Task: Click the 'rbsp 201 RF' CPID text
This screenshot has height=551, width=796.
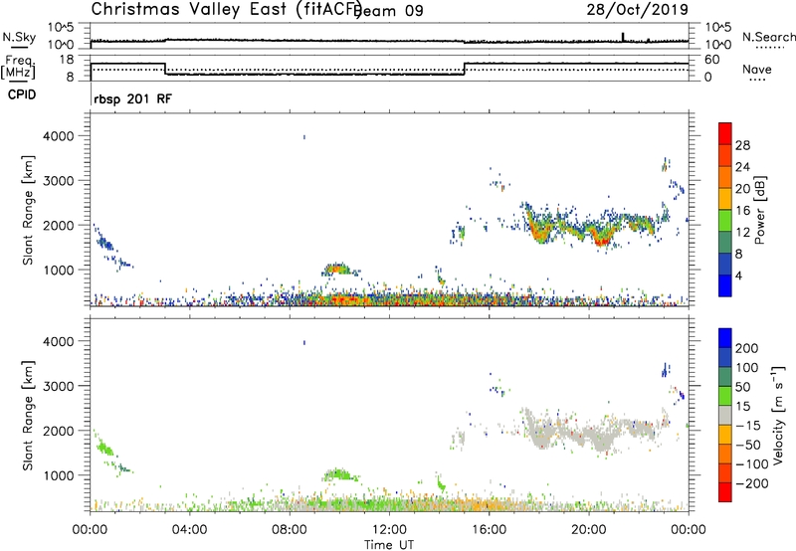Action: coord(132,98)
